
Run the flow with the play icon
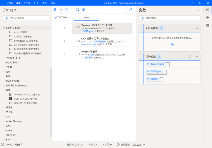point(60,9)
